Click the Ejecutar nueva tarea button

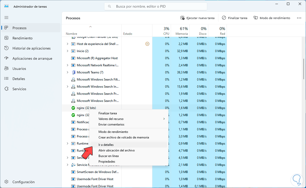click(198, 18)
